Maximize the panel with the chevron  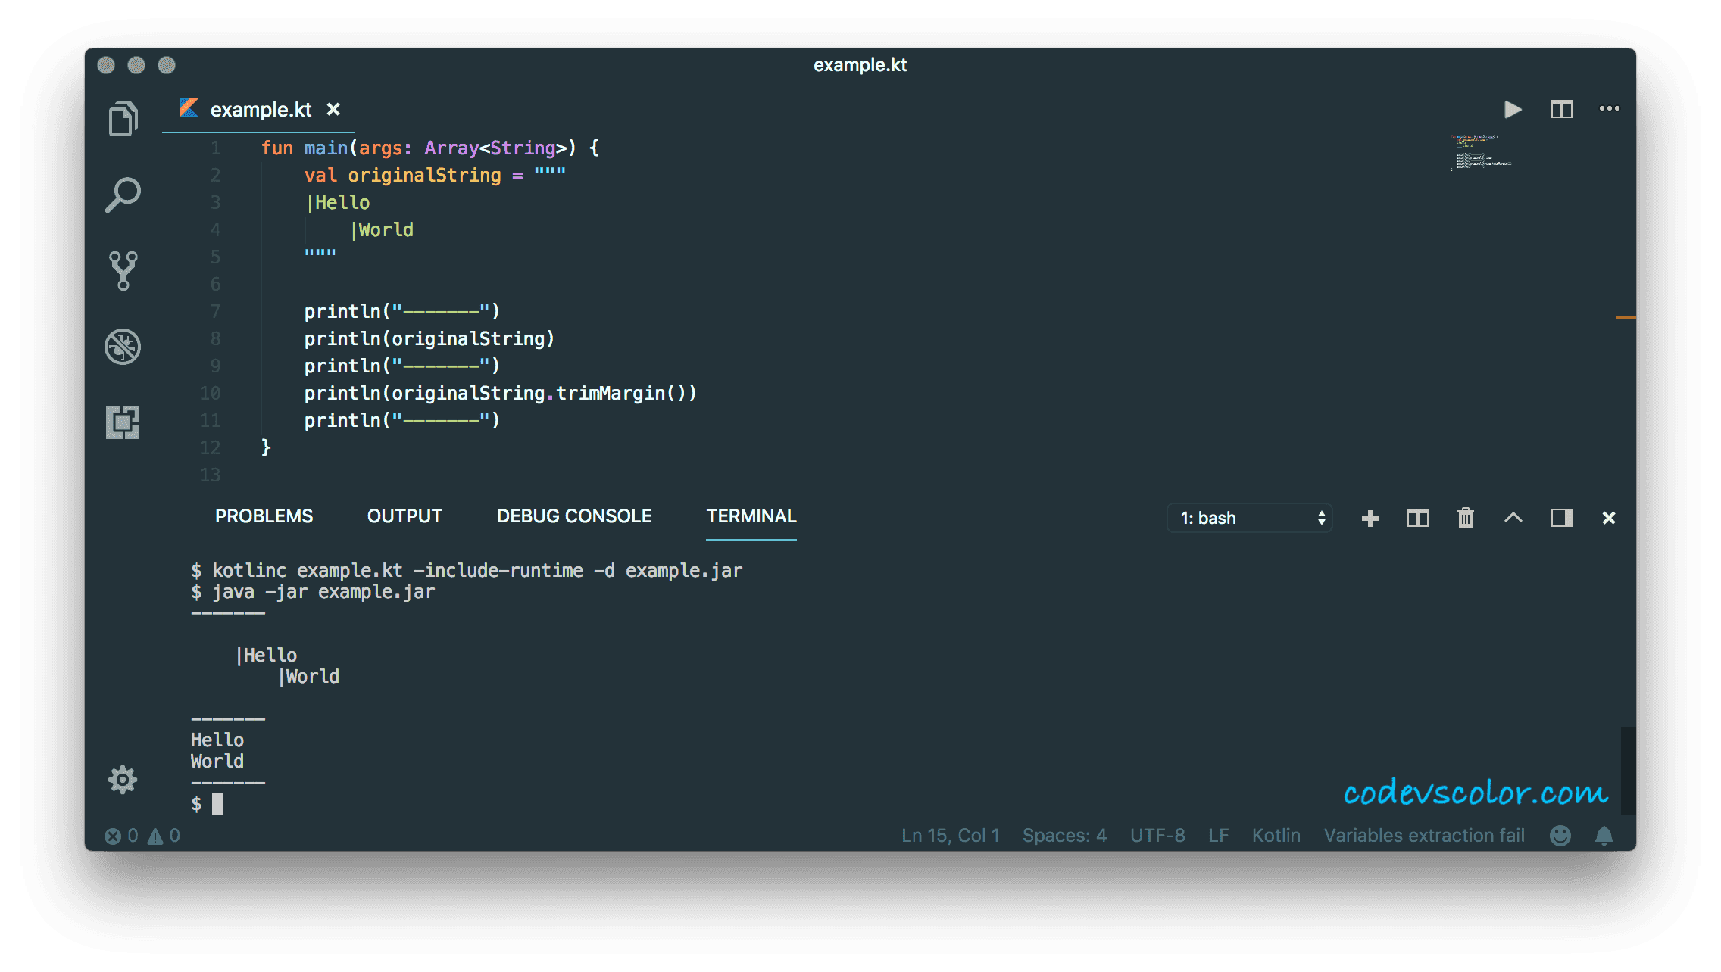coord(1513,518)
